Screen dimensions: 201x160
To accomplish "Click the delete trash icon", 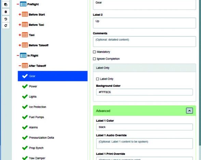I will [5, 12].
